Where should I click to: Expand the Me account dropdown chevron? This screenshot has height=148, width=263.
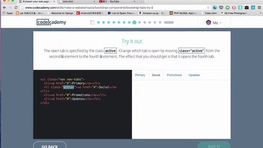(220, 23)
